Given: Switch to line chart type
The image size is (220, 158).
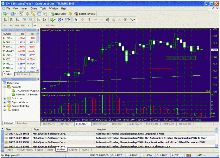Looking at the screenshot, I should pyautogui.click(x=17, y=20).
